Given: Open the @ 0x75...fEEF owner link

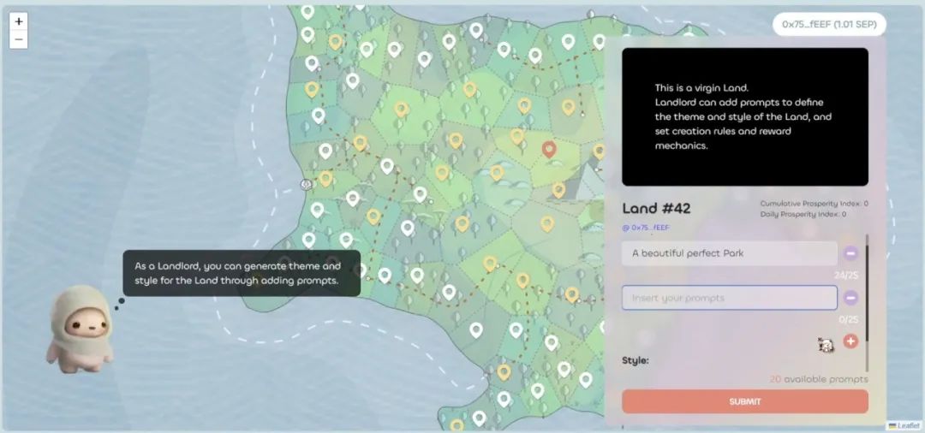Looking at the screenshot, I should click(x=646, y=228).
